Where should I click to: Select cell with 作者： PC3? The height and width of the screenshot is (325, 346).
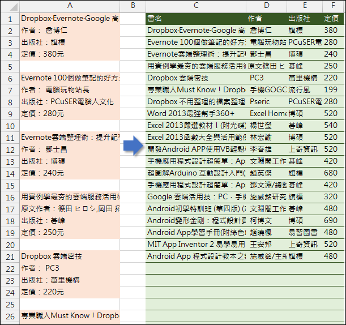point(70,268)
